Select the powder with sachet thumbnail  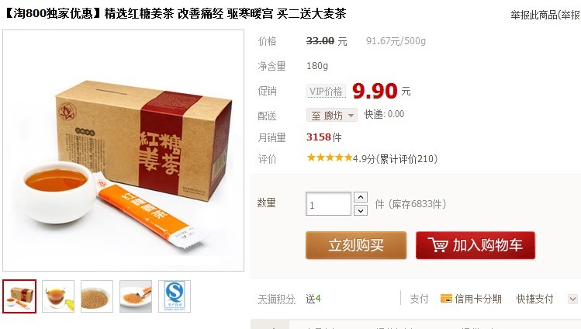136,296
